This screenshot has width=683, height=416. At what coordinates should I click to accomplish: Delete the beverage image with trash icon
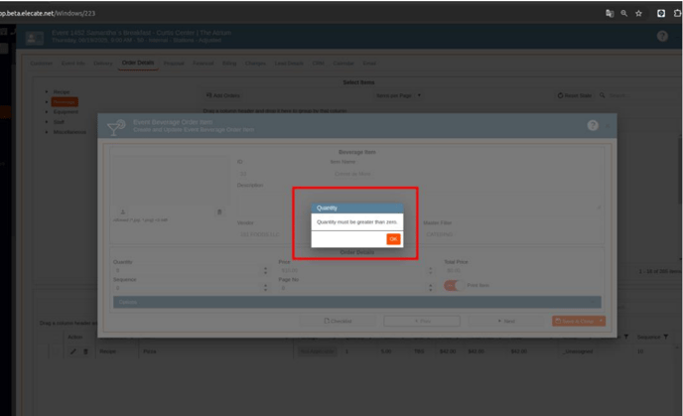[219, 210]
